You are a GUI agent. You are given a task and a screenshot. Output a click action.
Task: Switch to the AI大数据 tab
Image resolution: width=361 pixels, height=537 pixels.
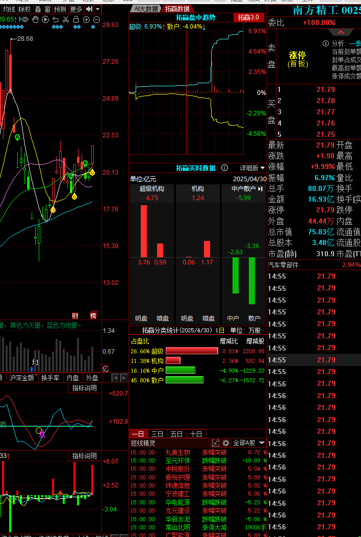tap(146, 9)
